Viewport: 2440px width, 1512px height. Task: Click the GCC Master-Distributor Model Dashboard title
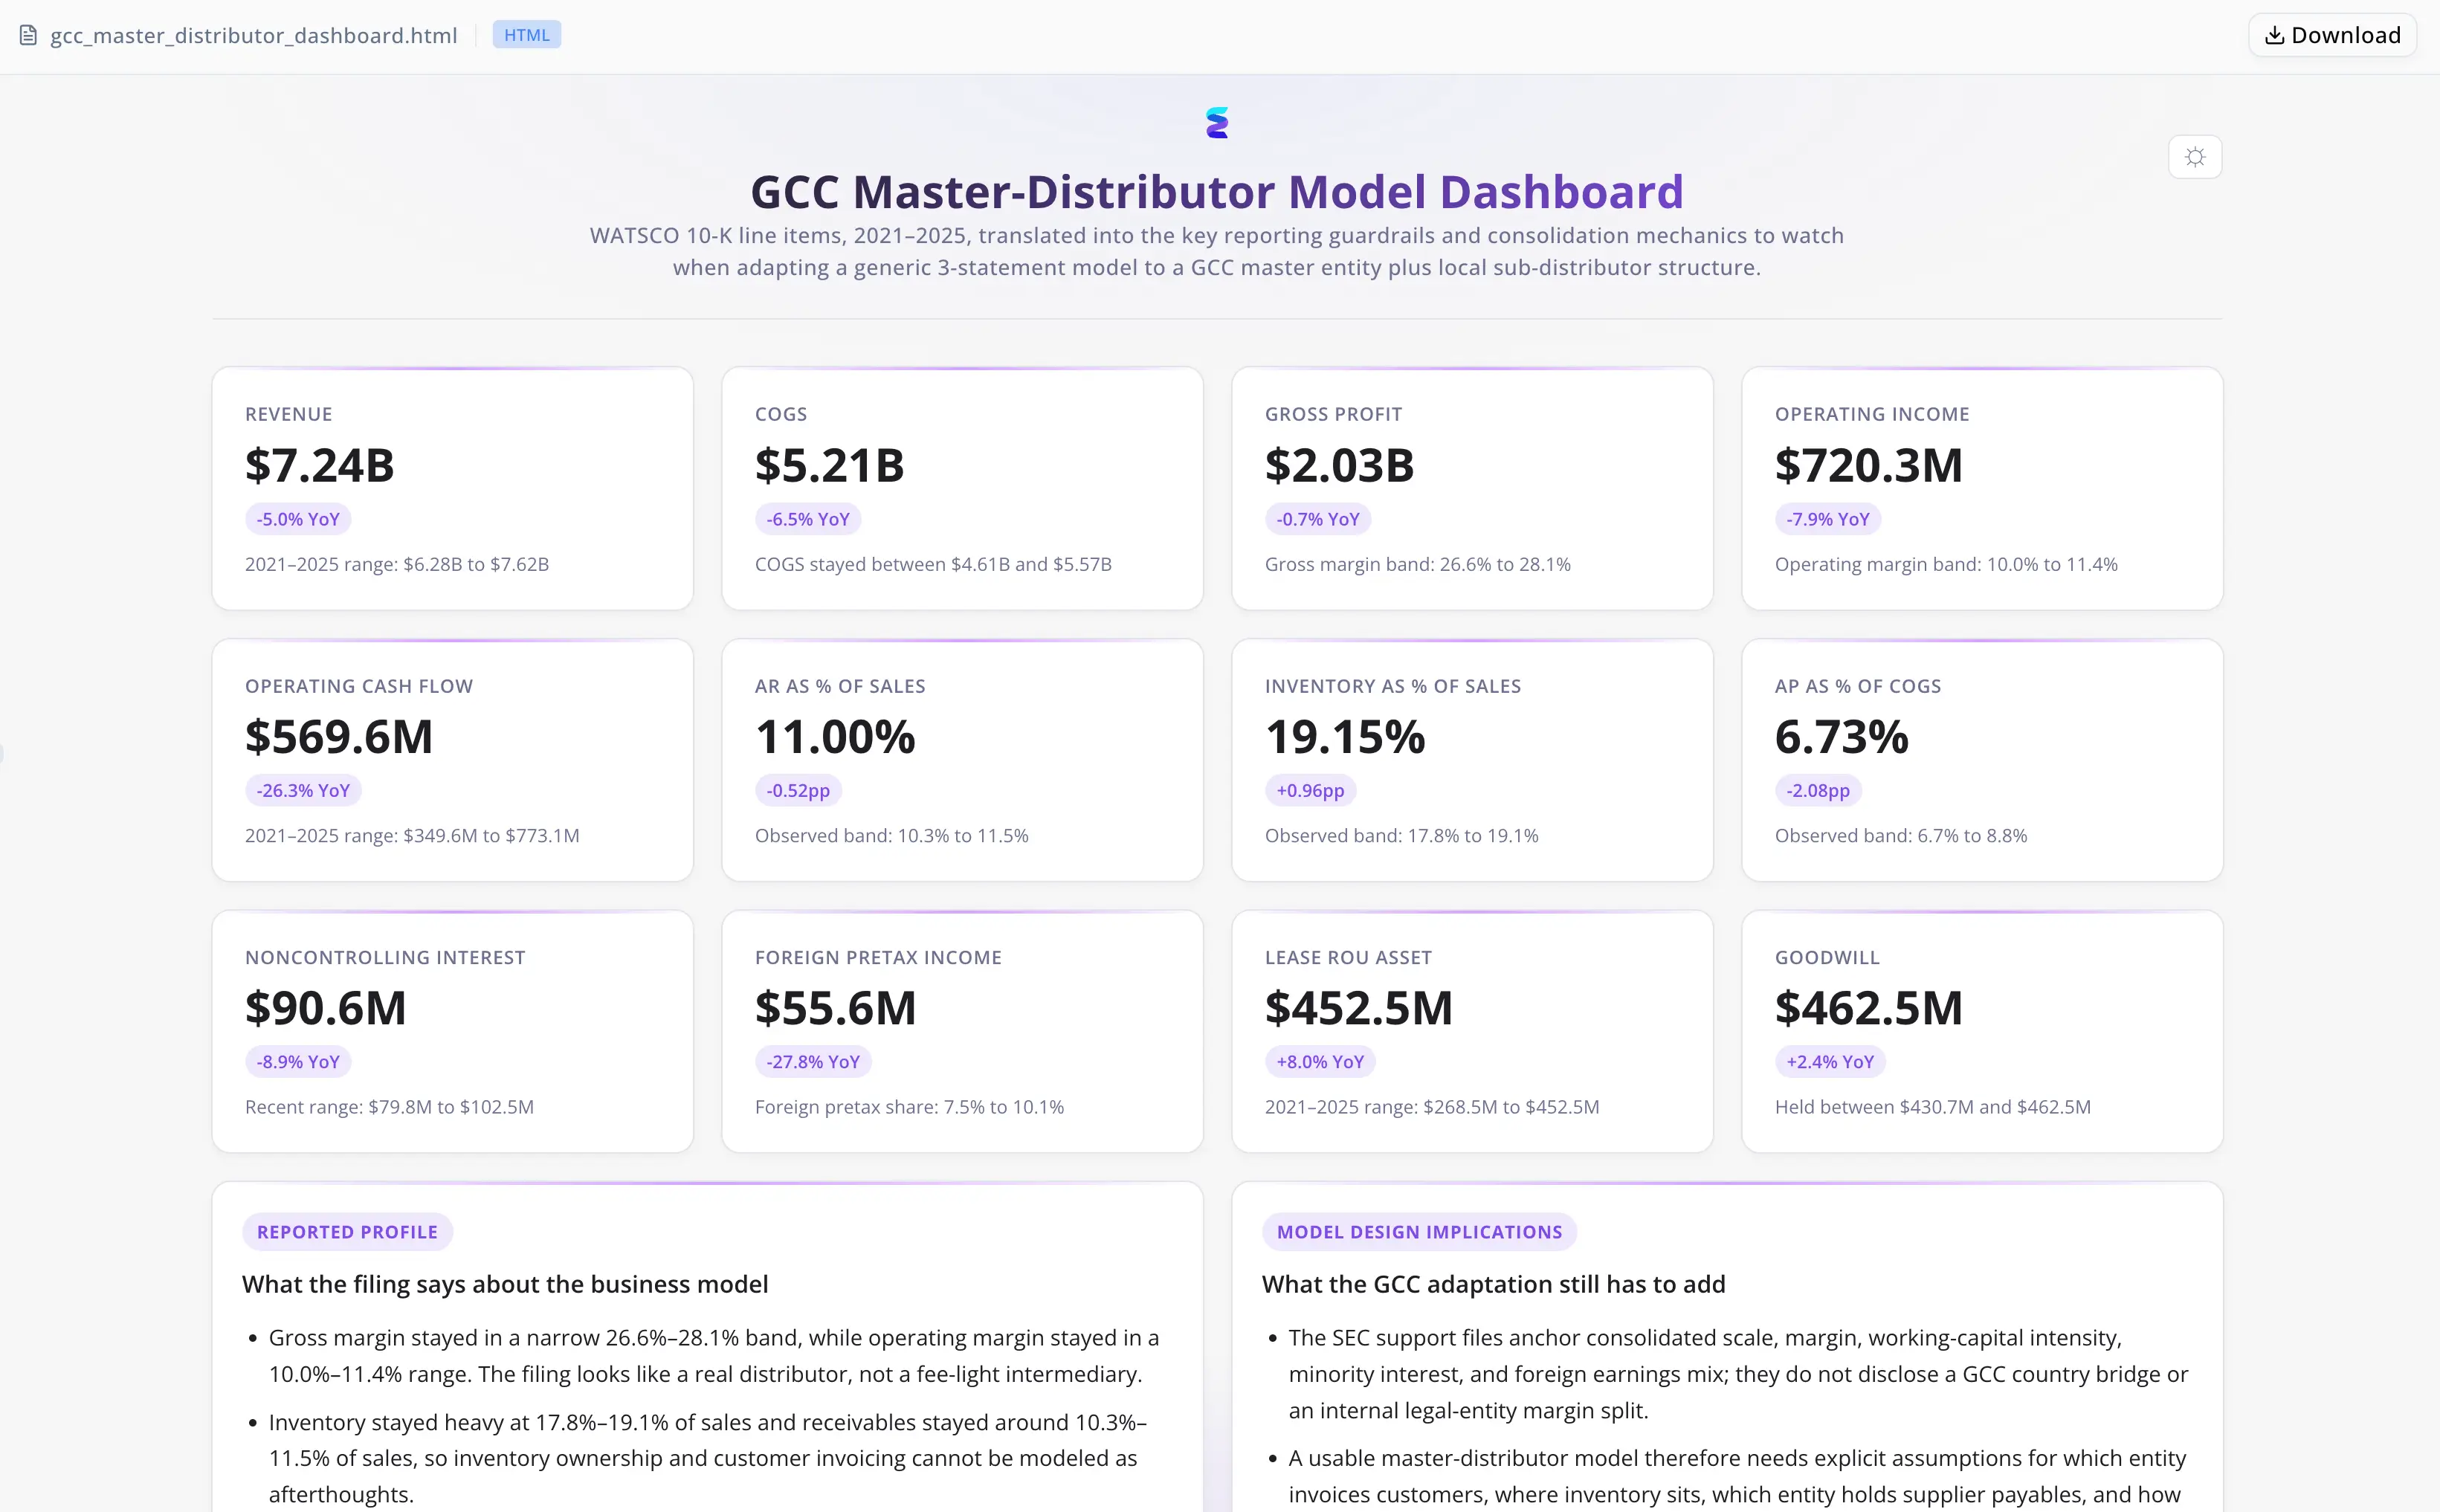(x=1217, y=191)
